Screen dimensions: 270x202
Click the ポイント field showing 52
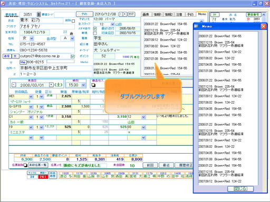(x=104, y=56)
